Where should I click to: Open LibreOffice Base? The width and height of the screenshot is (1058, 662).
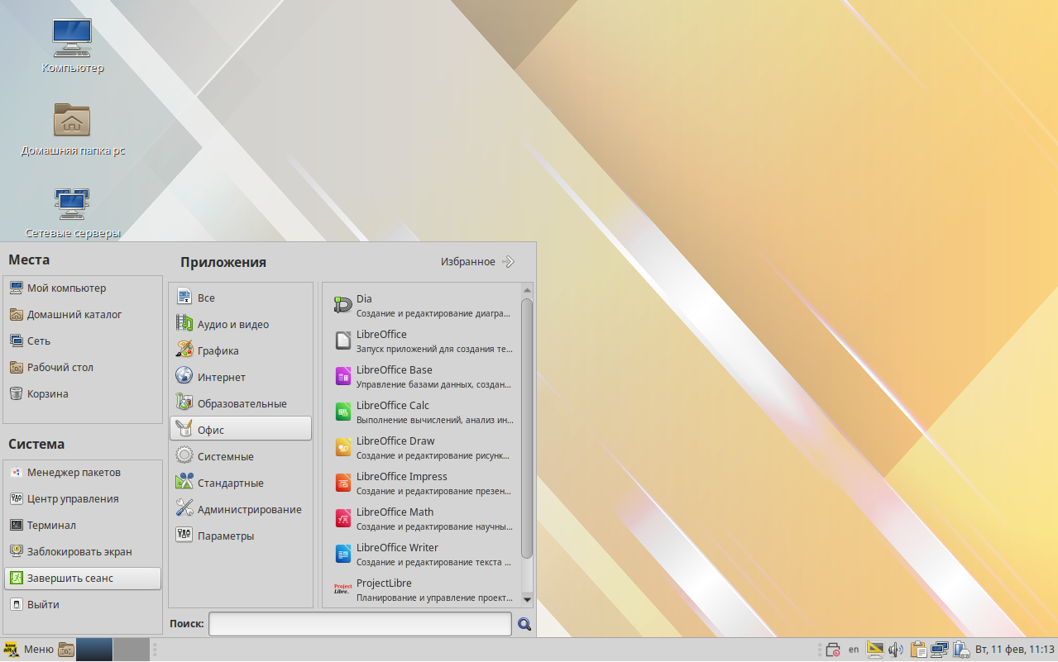424,376
